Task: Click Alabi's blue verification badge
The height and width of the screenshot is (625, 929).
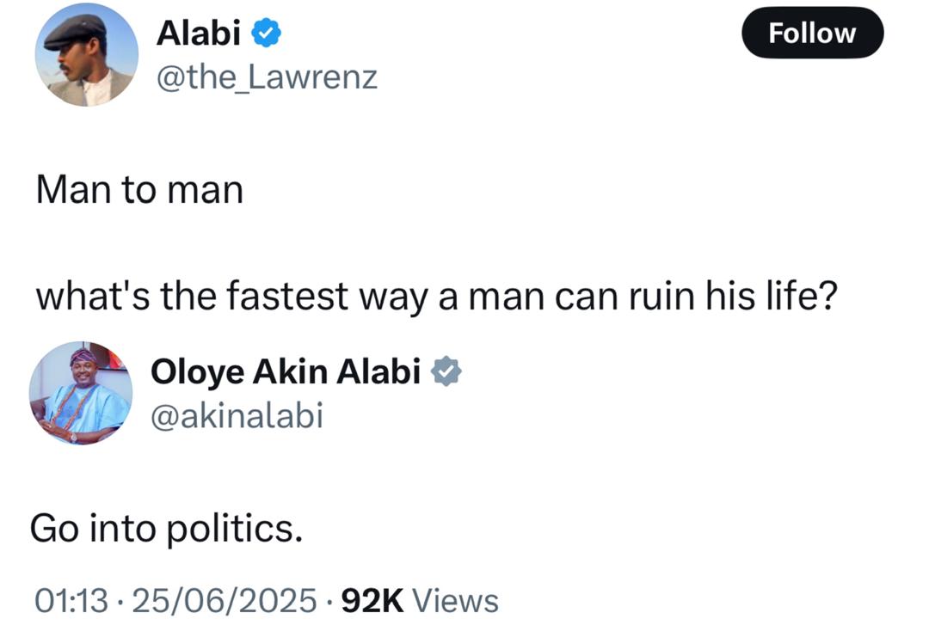Action: pyautogui.click(x=265, y=33)
